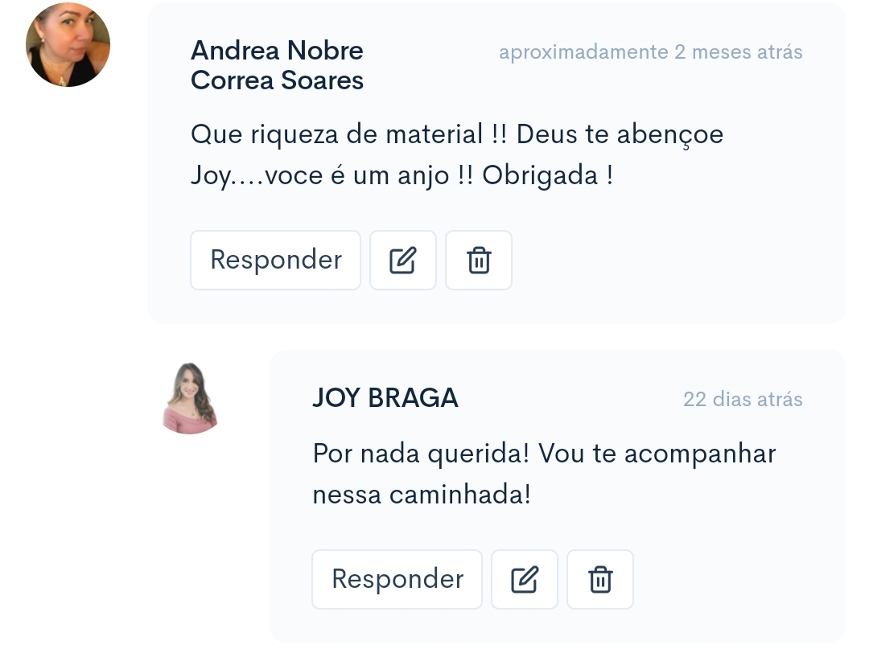
Task: Open Joy Braga's avatar photo
Action: (x=190, y=397)
